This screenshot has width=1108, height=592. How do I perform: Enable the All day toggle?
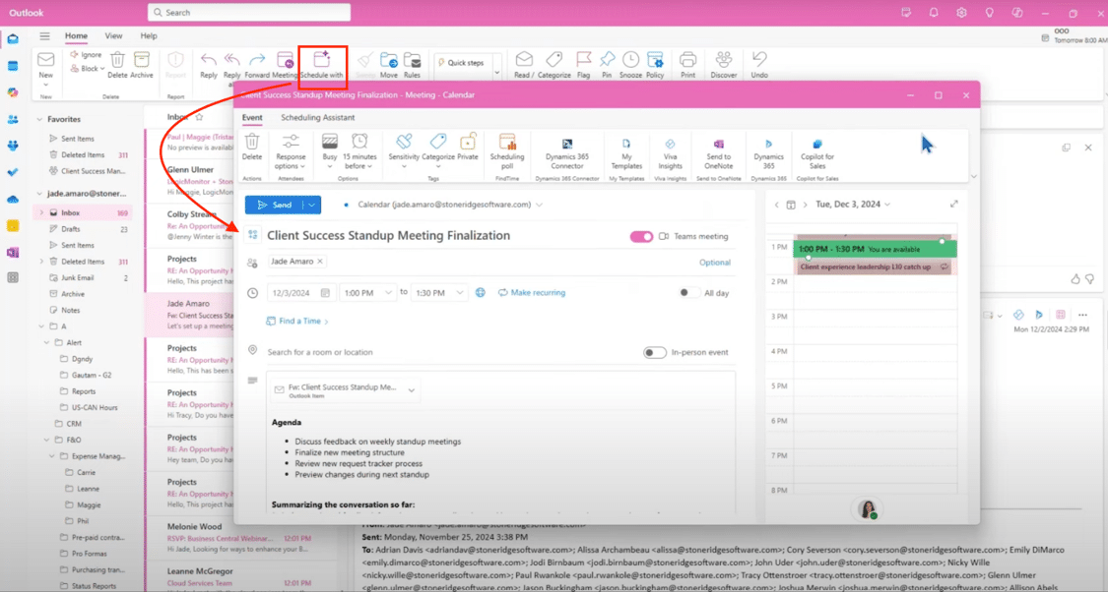coord(688,293)
